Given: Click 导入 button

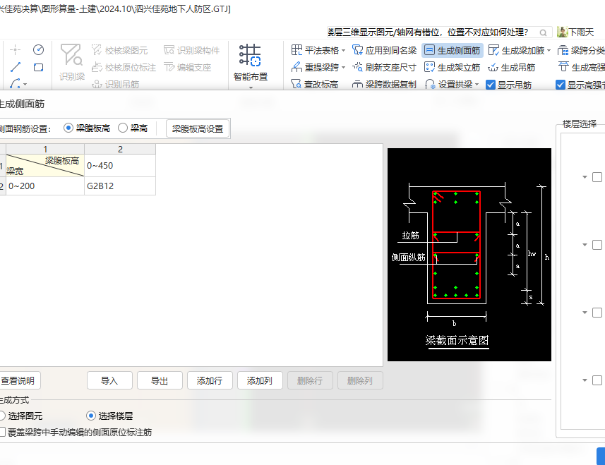Looking at the screenshot, I should (x=109, y=380).
